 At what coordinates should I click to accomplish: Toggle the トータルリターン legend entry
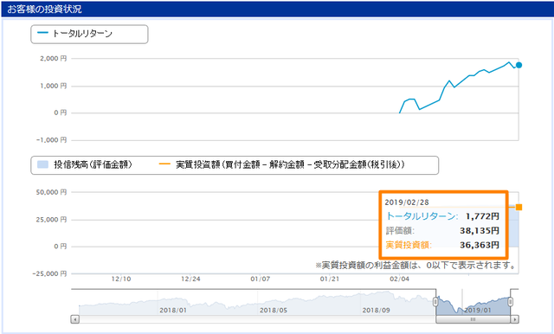[x=75, y=34]
